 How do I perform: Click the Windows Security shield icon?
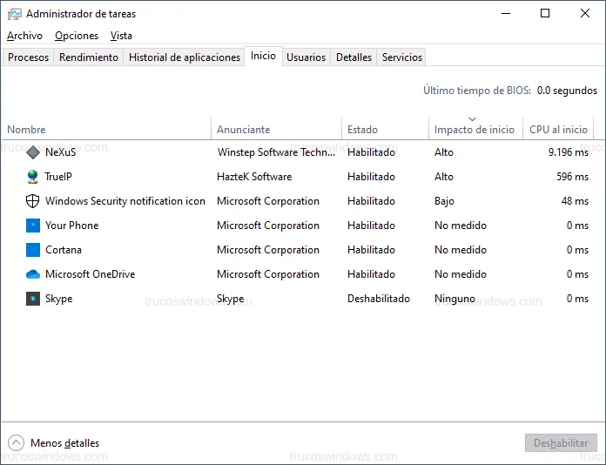coord(33,201)
